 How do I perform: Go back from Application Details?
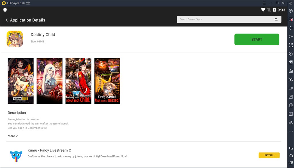click(7, 20)
